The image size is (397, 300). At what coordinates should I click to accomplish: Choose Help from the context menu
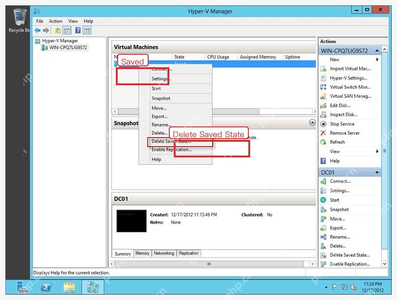[175, 160]
